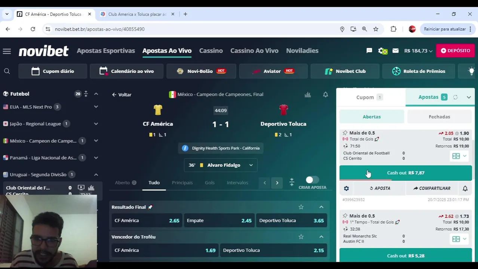This screenshot has height=269, width=478.
Task: Refresh the Apostas bets list
Action: [455, 97]
